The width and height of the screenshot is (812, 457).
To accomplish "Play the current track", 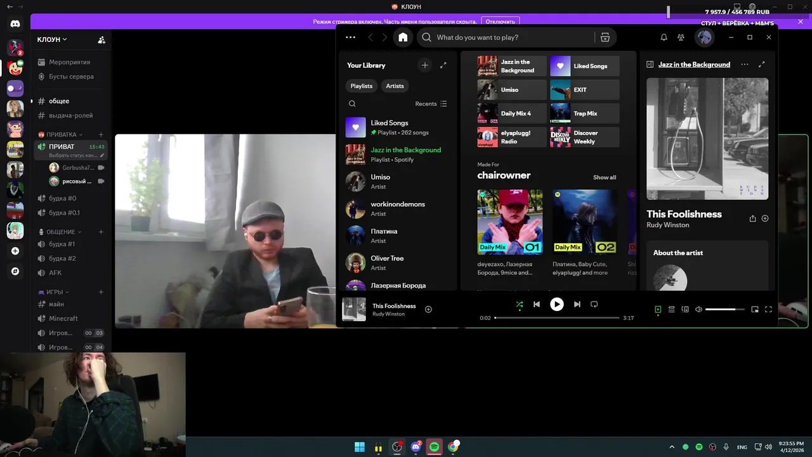I will pos(556,305).
